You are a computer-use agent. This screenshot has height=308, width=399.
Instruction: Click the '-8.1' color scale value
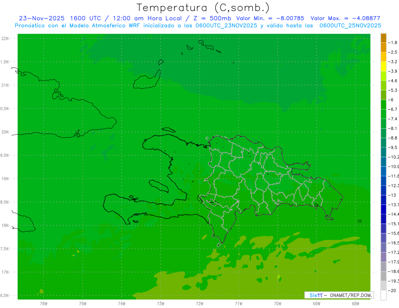tap(393, 128)
